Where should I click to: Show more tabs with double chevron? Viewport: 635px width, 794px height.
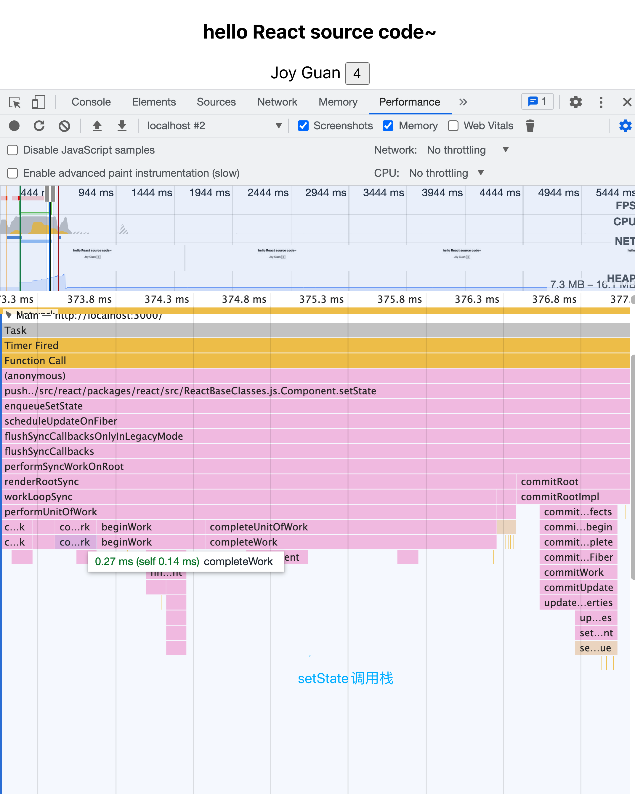[463, 102]
